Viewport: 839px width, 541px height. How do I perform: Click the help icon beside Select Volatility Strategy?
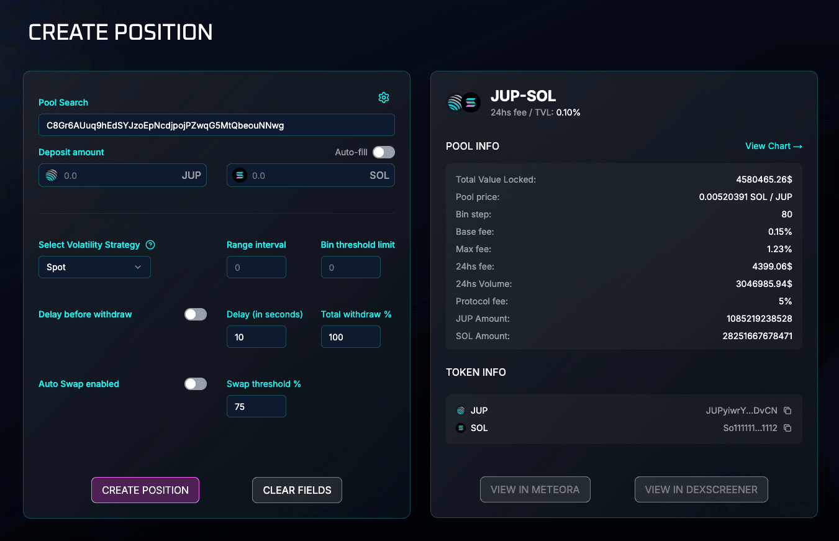150,245
